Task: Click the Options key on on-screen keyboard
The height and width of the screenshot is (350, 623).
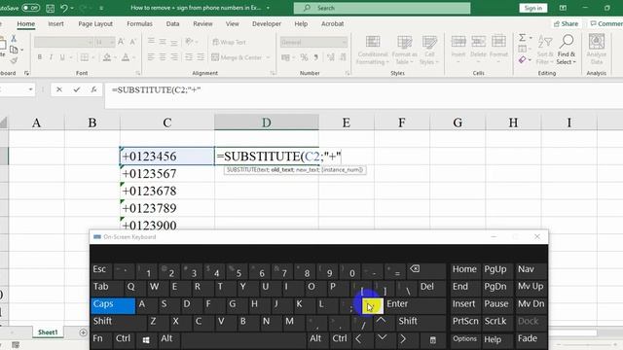Action: [x=464, y=339]
